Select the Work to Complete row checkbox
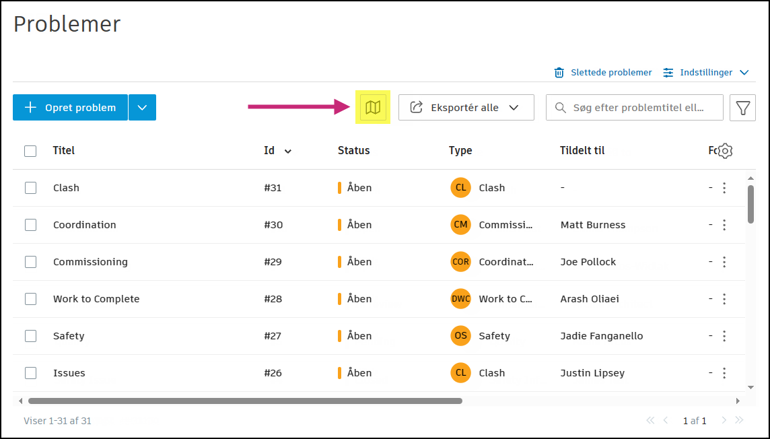Screen dimensions: 770x439 coord(30,299)
